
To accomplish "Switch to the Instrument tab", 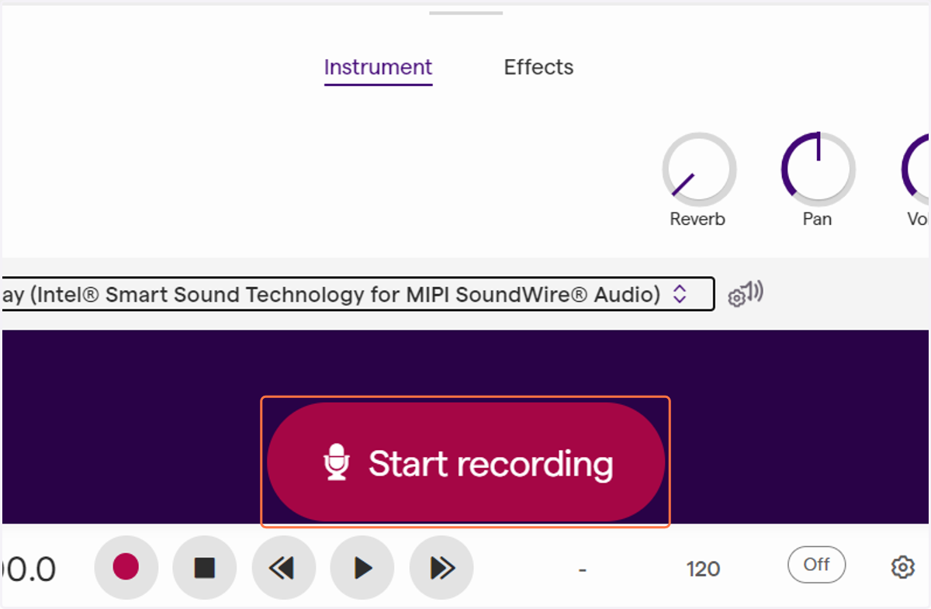I will tap(378, 67).
